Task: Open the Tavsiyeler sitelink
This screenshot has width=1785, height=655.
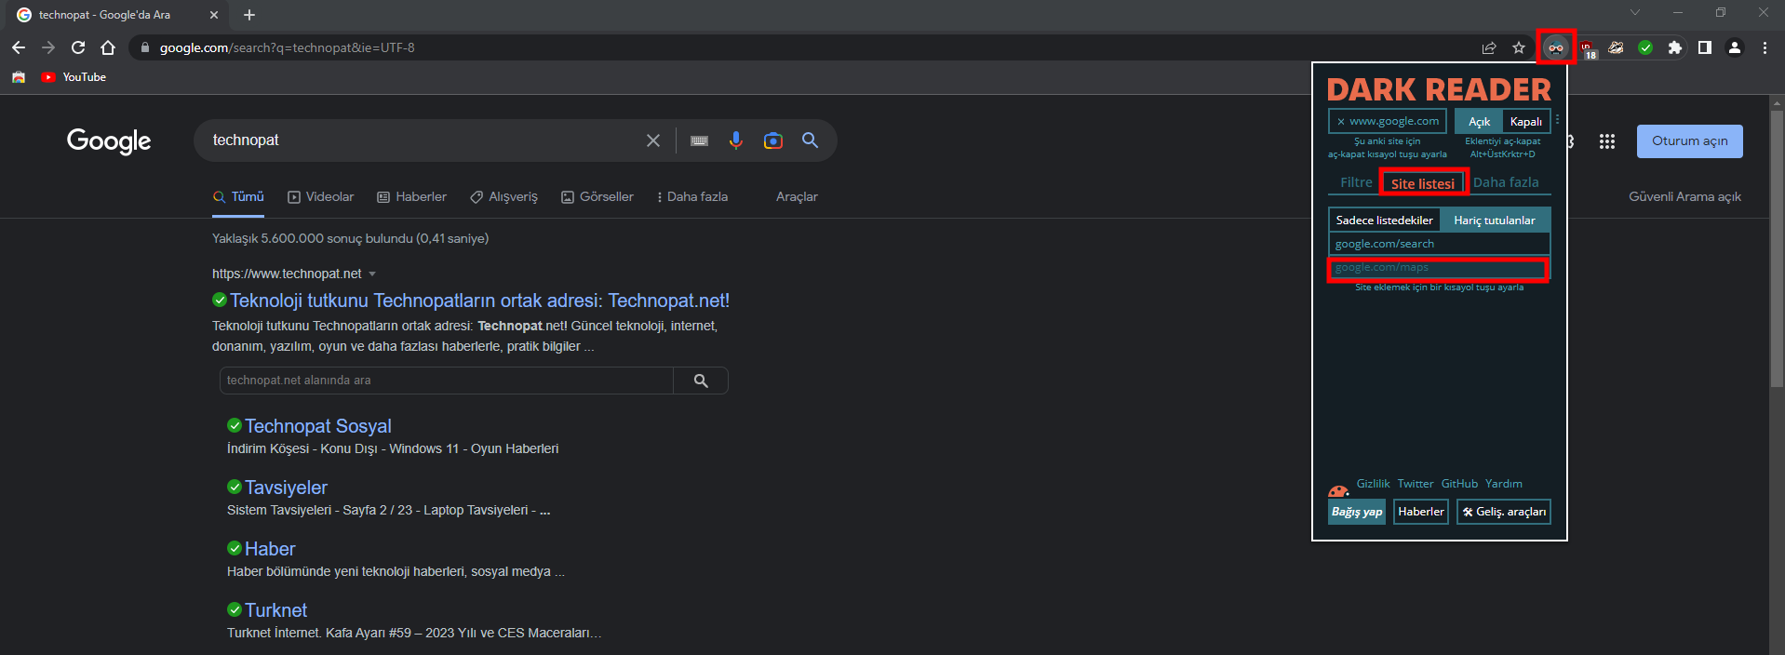Action: [286, 488]
